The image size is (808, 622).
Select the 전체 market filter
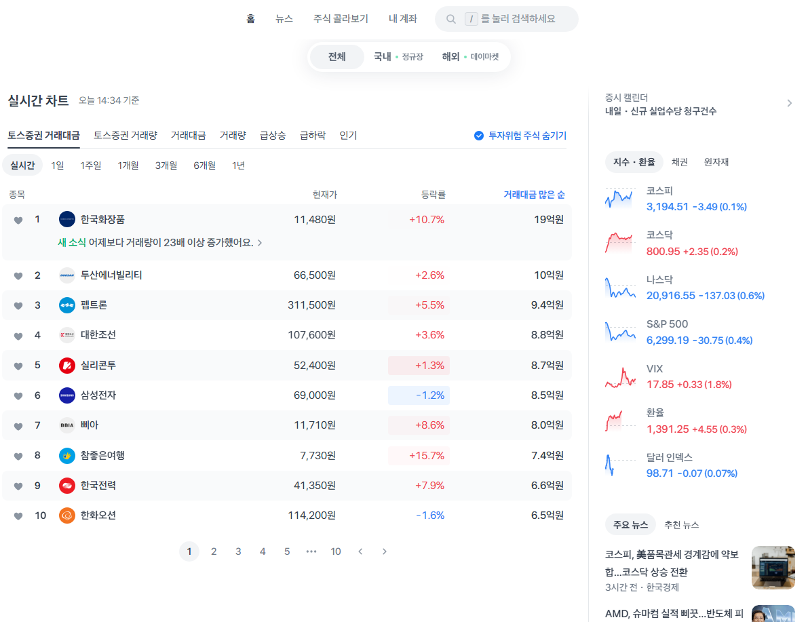click(x=337, y=57)
